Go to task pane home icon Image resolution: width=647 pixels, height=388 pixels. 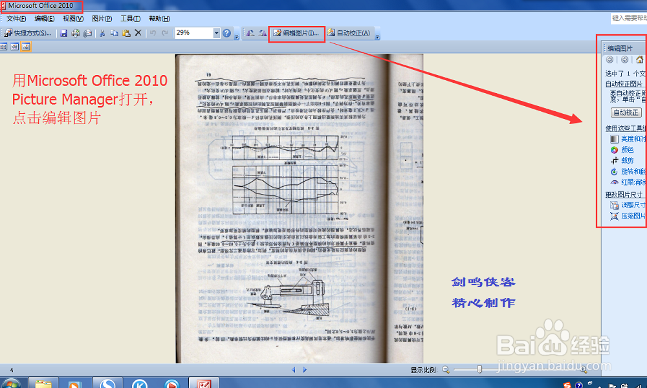(640, 59)
